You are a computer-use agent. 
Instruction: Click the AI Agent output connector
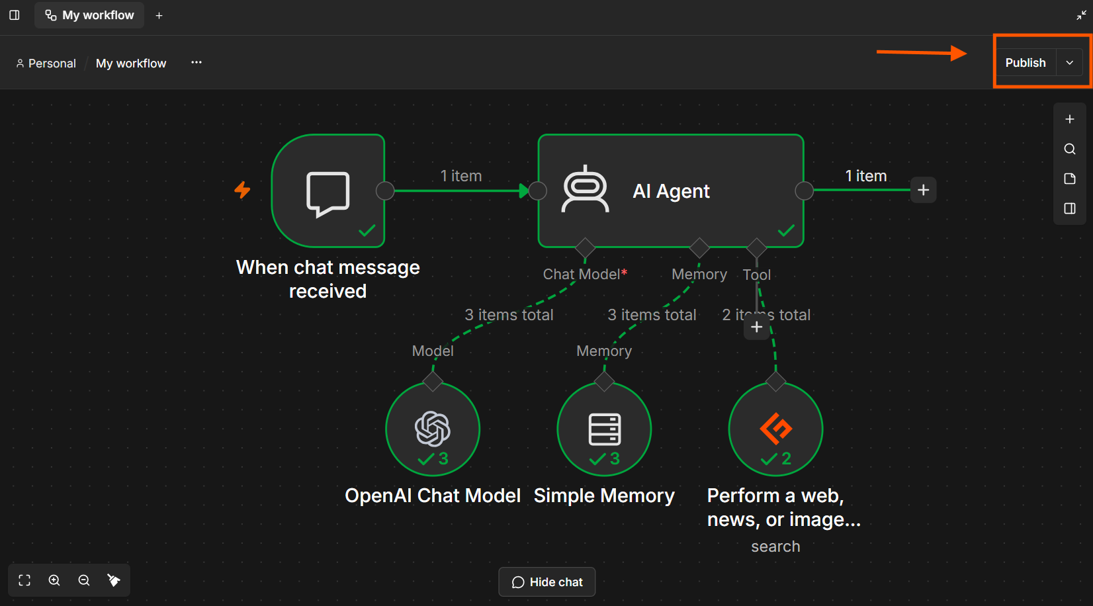point(804,191)
